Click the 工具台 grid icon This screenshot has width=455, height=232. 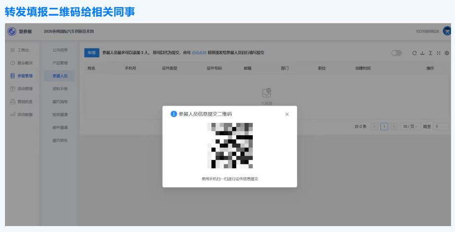click(x=12, y=50)
